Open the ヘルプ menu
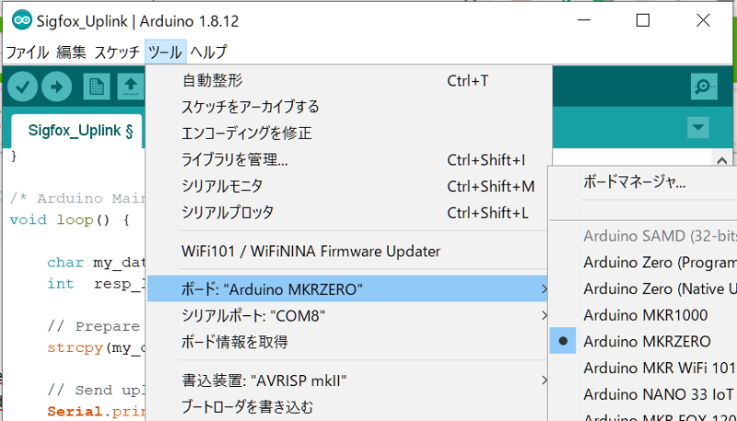This screenshot has width=737, height=421. point(209,53)
